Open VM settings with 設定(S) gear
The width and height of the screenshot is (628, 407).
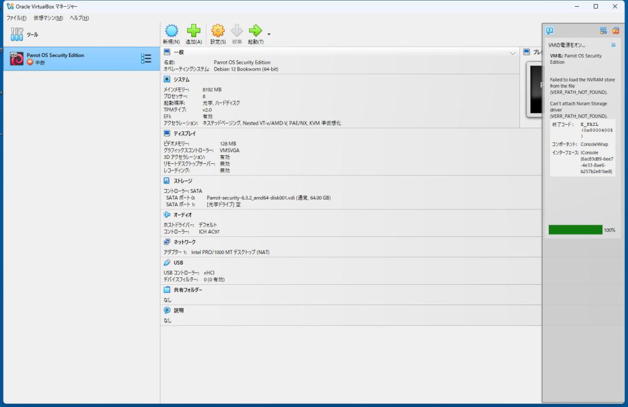point(218,31)
